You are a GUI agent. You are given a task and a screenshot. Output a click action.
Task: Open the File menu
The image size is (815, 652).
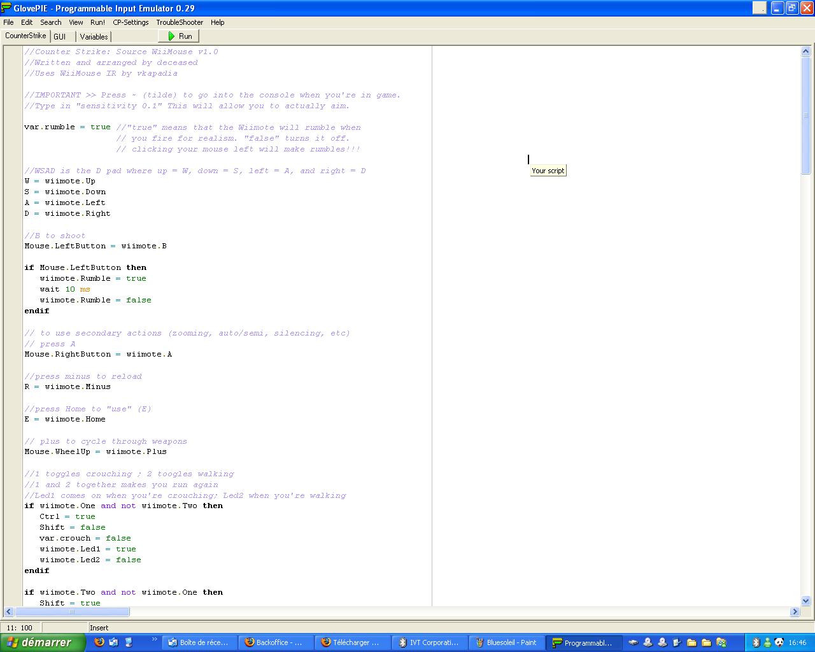[x=8, y=22]
